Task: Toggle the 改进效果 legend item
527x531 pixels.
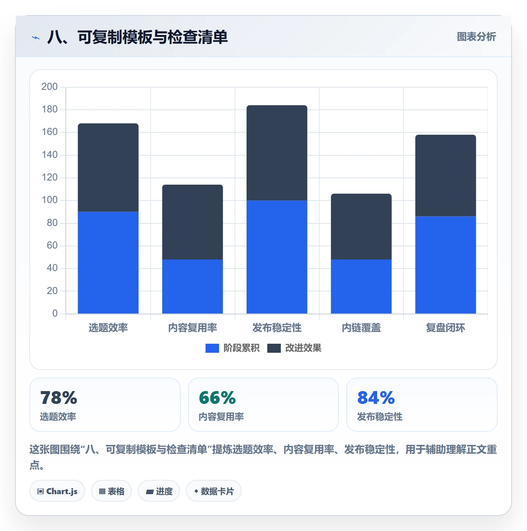Action: (294, 348)
